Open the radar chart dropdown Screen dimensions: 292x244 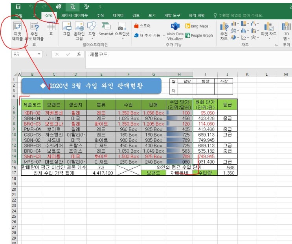point(255,37)
